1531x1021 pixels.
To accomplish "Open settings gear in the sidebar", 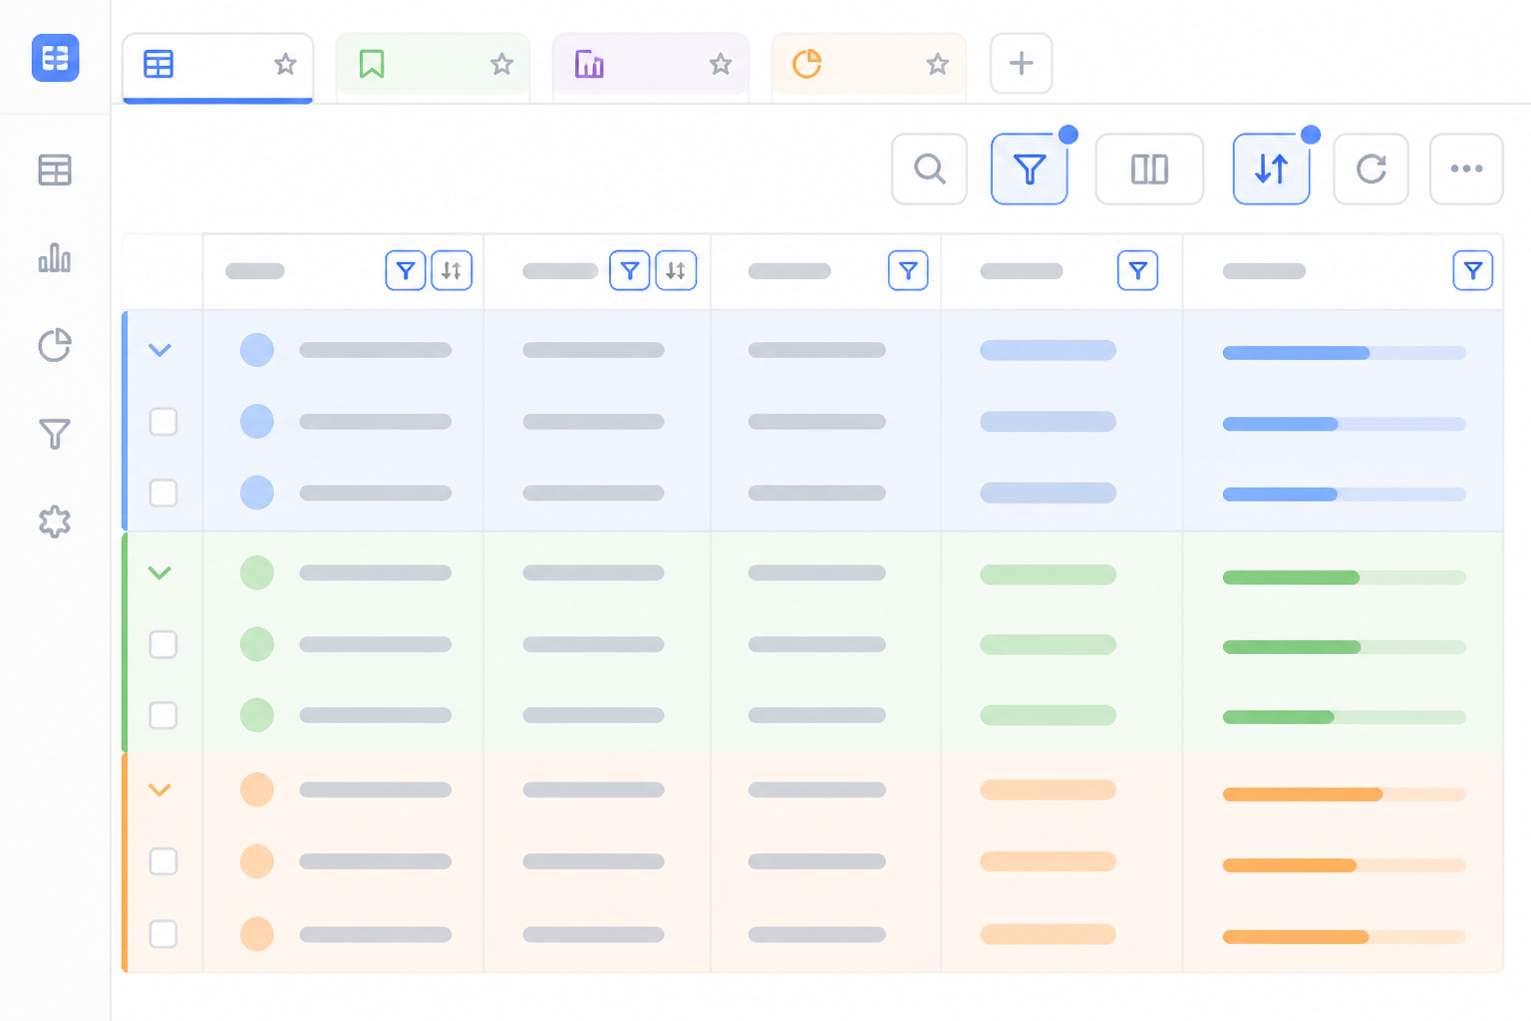I will click(55, 520).
